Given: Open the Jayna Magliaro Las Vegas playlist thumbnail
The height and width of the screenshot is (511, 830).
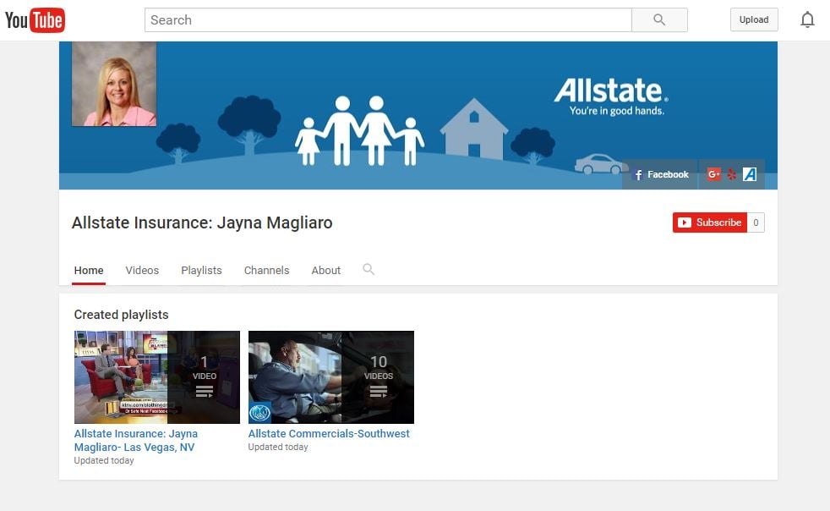Looking at the screenshot, I should (157, 377).
